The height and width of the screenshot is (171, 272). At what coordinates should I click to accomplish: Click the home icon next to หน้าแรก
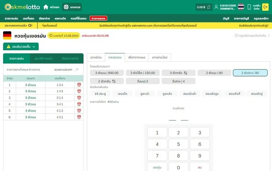[46, 7]
